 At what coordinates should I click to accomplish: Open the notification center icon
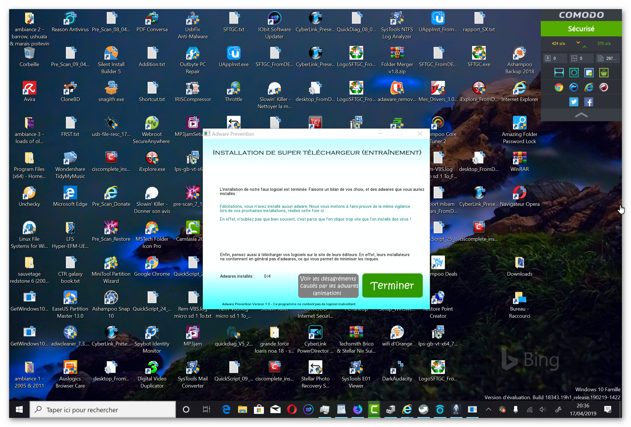pos(608,409)
